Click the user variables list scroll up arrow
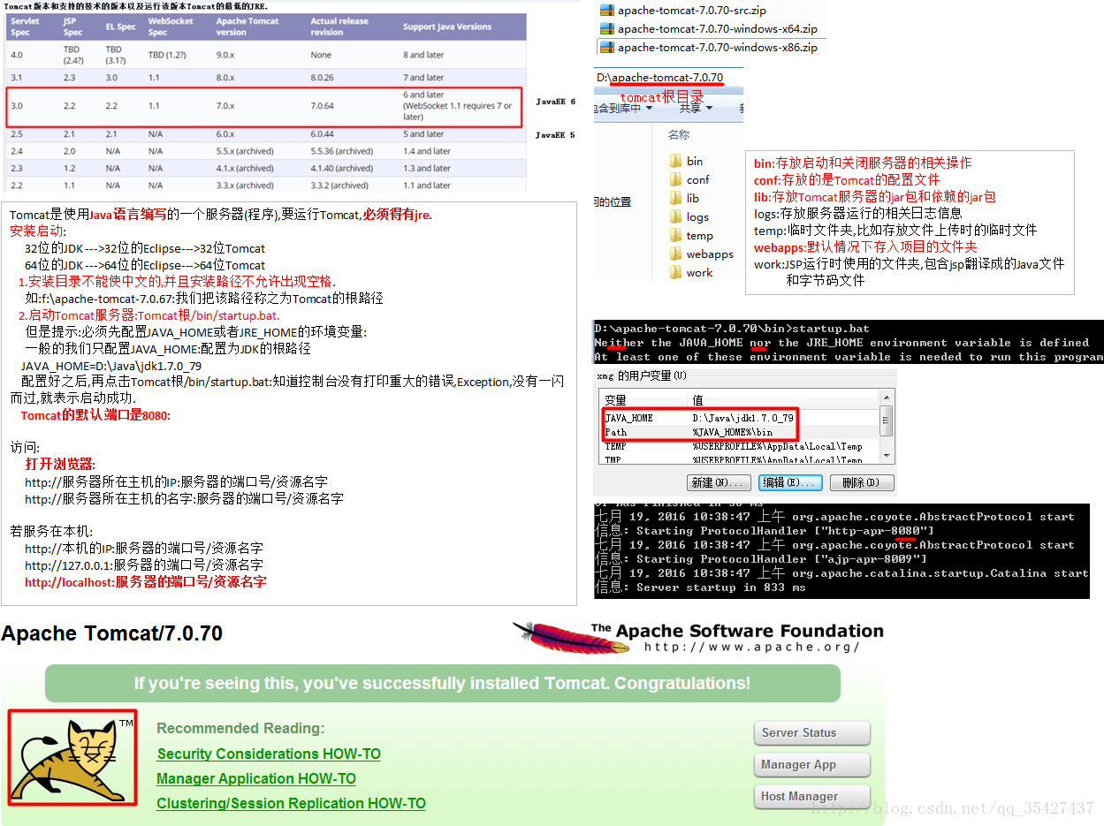This screenshot has width=1104, height=826. pos(887,399)
